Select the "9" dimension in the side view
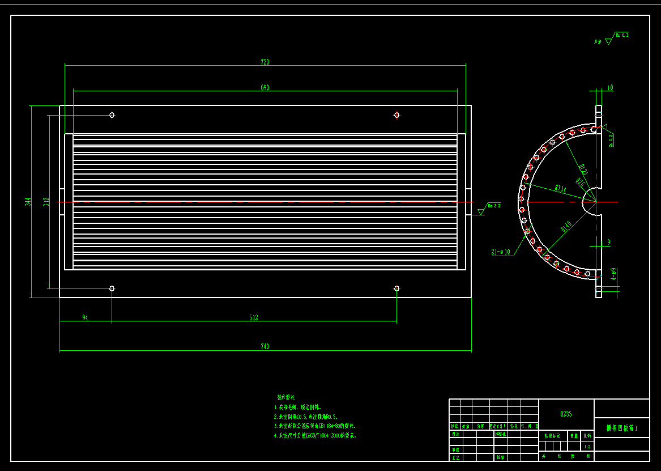 609,243
